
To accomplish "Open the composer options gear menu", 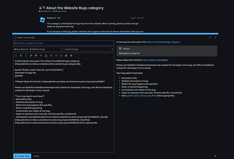I will [71, 55].
